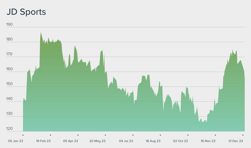Click the 18 Aug 23 date label

coord(153,141)
